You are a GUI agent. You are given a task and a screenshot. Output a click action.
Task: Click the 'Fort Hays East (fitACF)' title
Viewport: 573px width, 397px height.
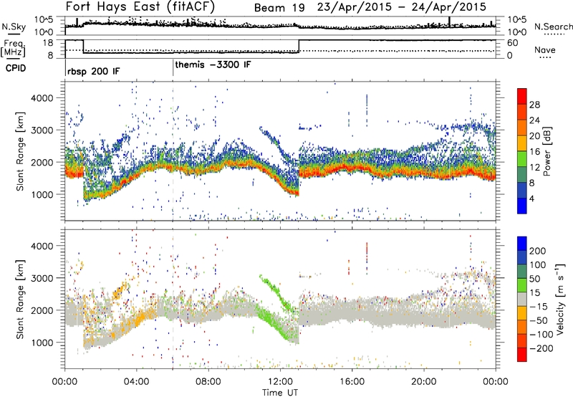pos(140,6)
